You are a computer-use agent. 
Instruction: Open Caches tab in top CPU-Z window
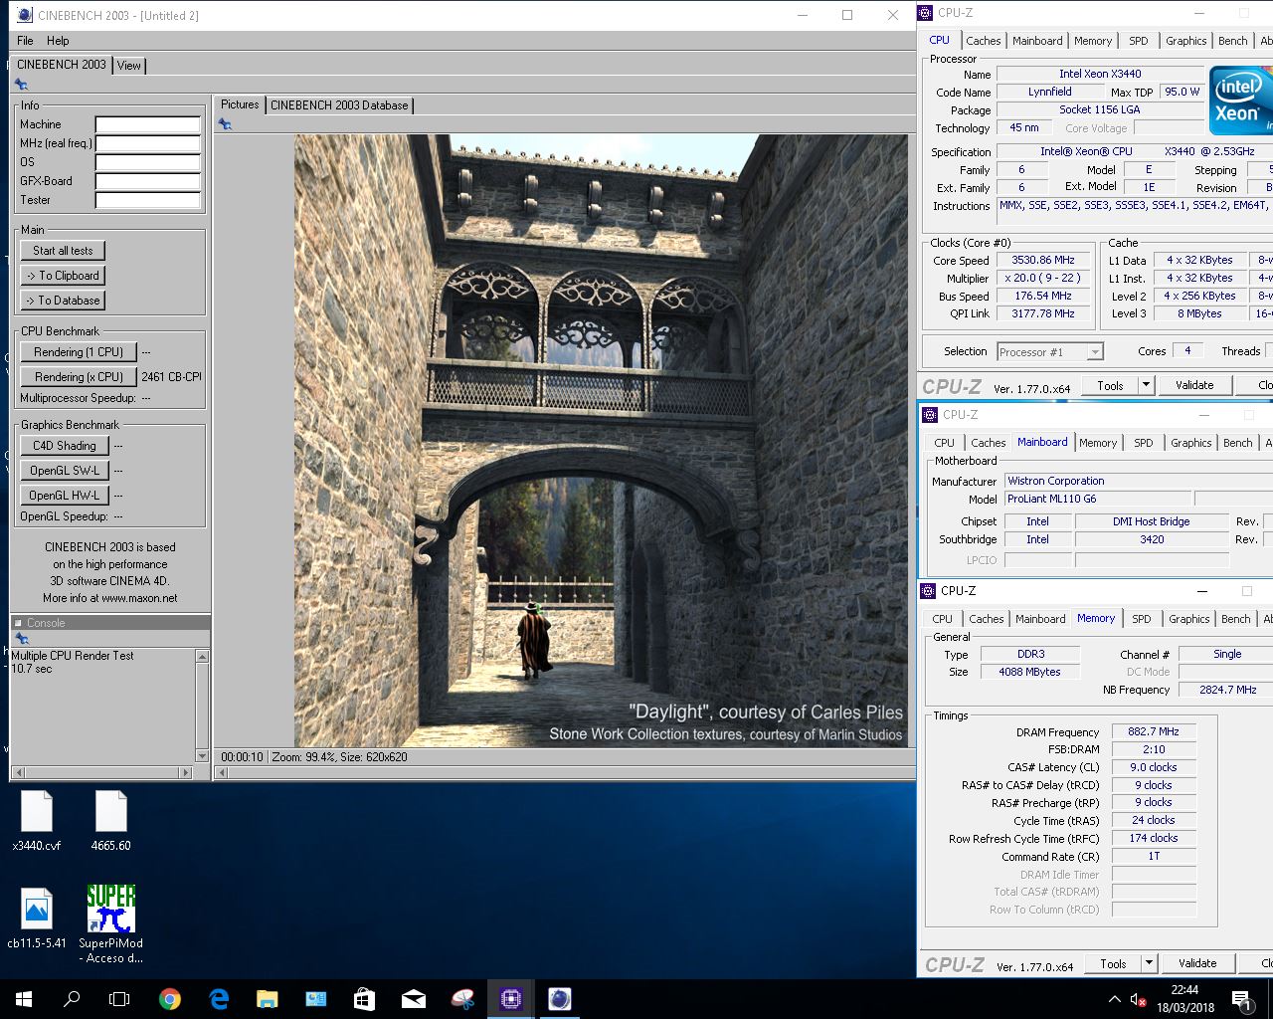pos(983,41)
